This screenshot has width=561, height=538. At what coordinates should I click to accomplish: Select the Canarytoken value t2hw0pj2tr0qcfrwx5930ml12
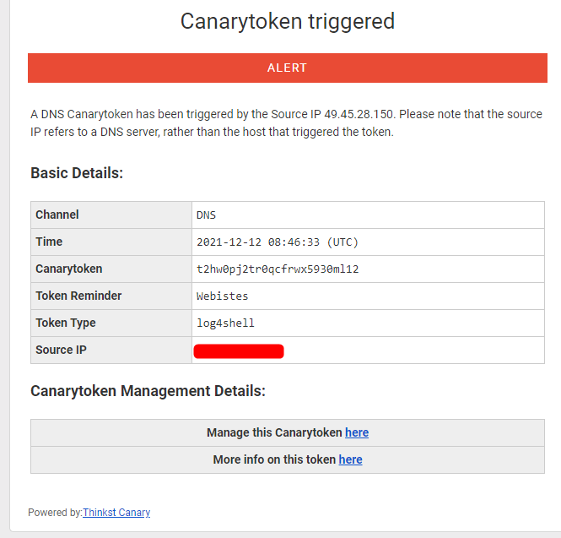[278, 269]
